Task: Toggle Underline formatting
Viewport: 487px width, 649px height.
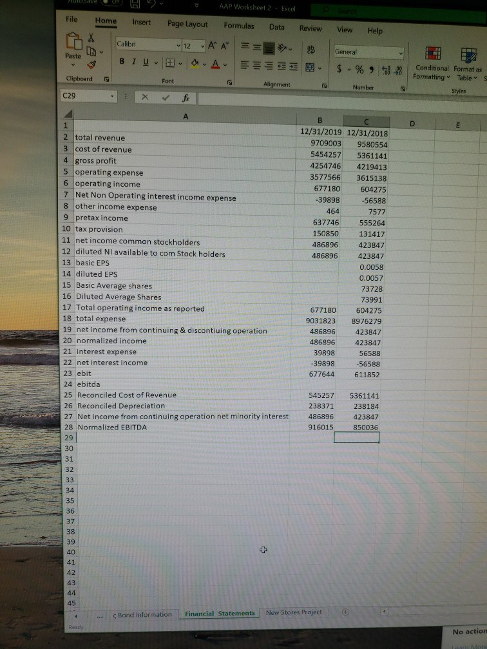Action: tap(146, 62)
